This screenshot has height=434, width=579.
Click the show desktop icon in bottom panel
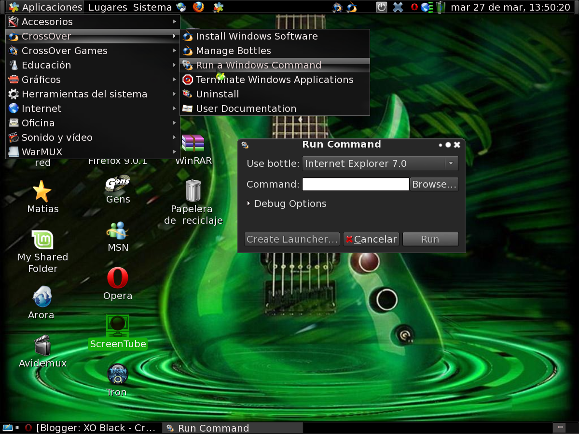click(8, 428)
